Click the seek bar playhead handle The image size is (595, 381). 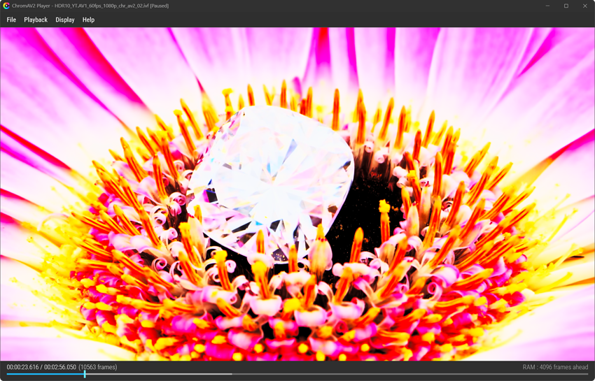[x=85, y=374]
